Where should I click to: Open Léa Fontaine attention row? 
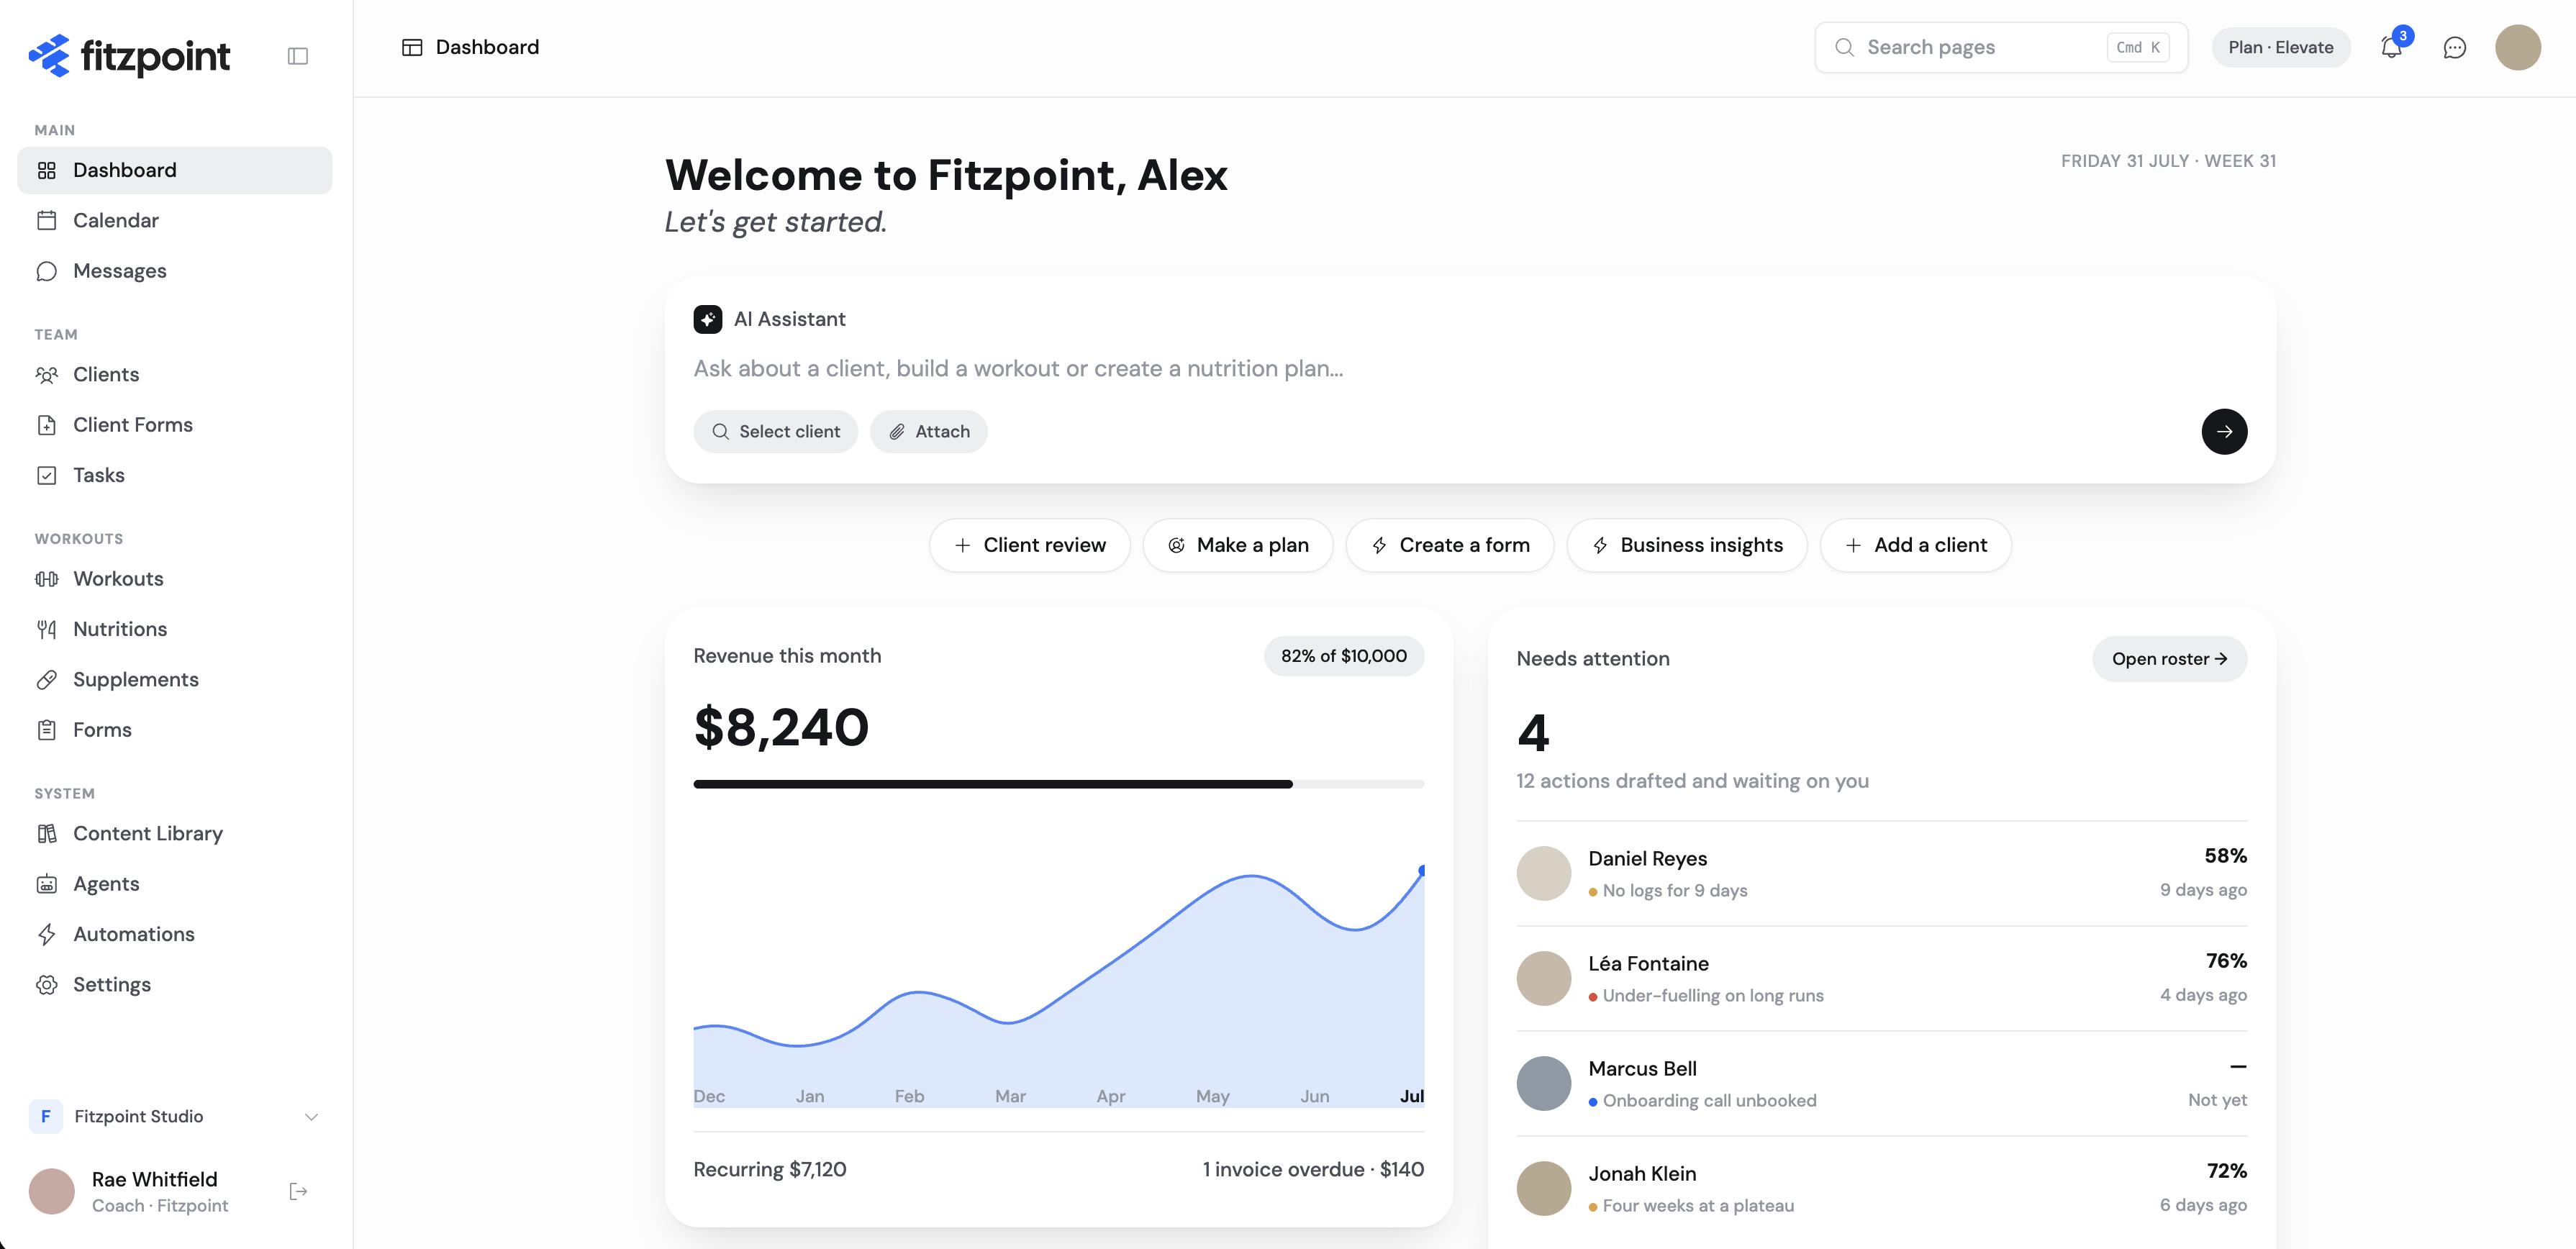tap(1881, 978)
